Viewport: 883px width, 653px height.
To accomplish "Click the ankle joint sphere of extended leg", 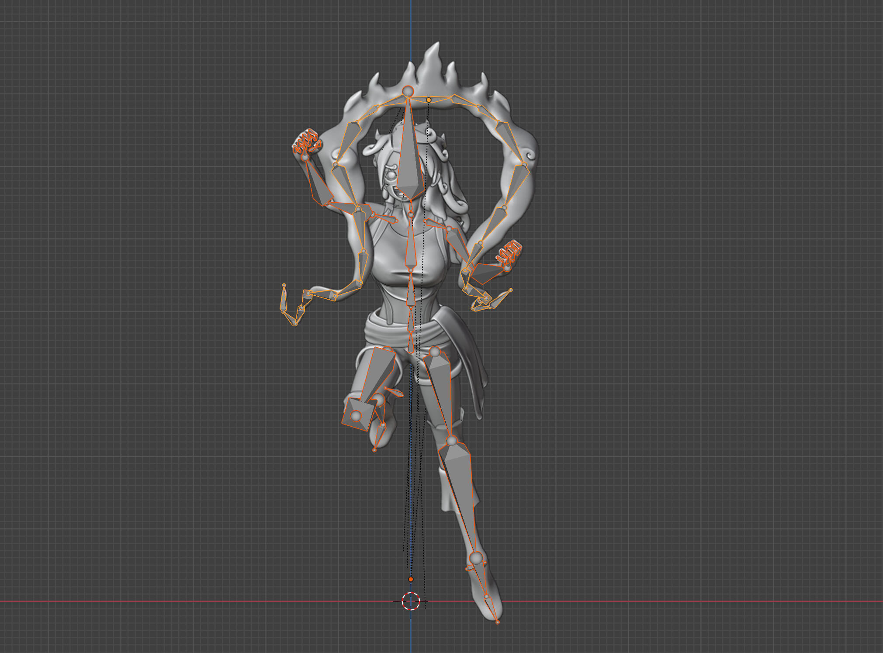I will click(x=476, y=558).
